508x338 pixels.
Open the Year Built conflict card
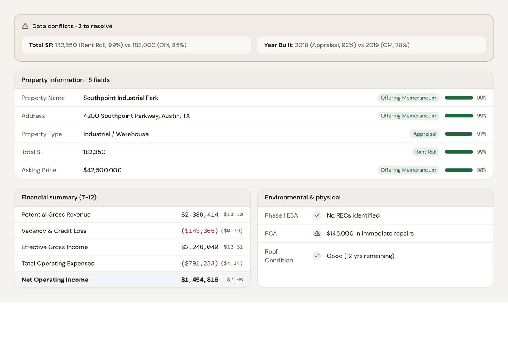pos(371,45)
